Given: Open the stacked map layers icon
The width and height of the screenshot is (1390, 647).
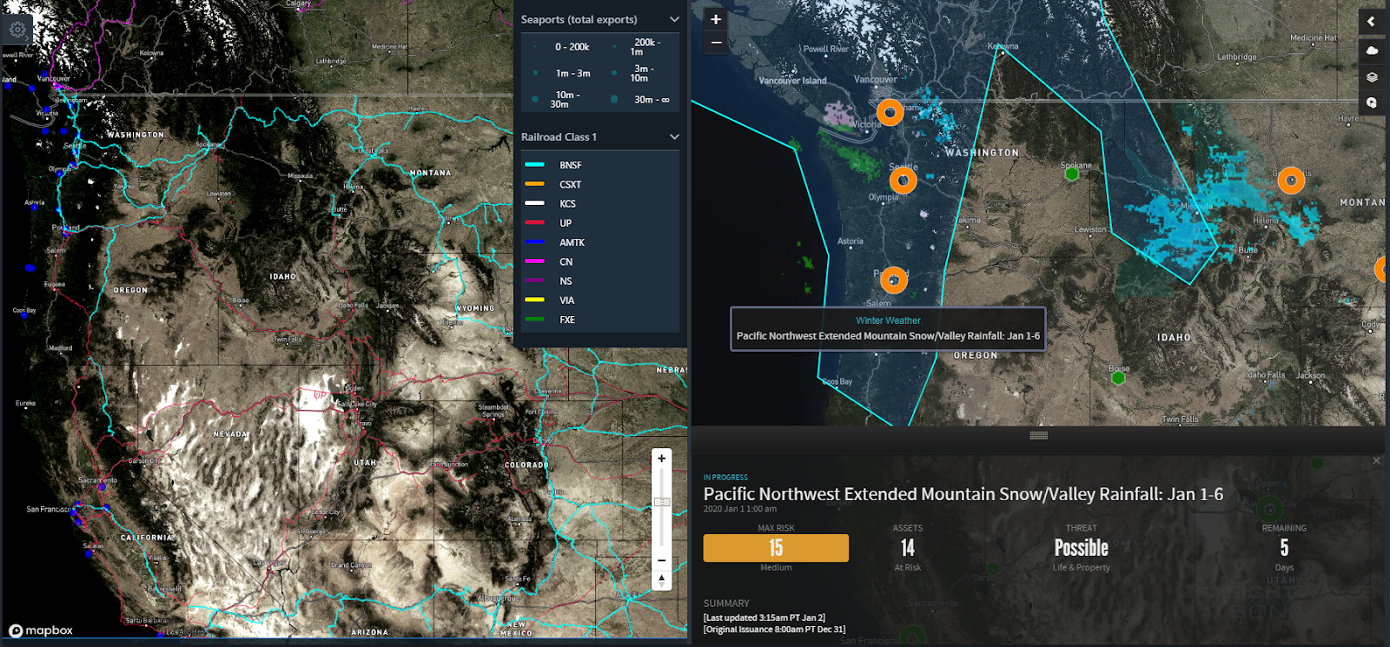Looking at the screenshot, I should 1372,76.
